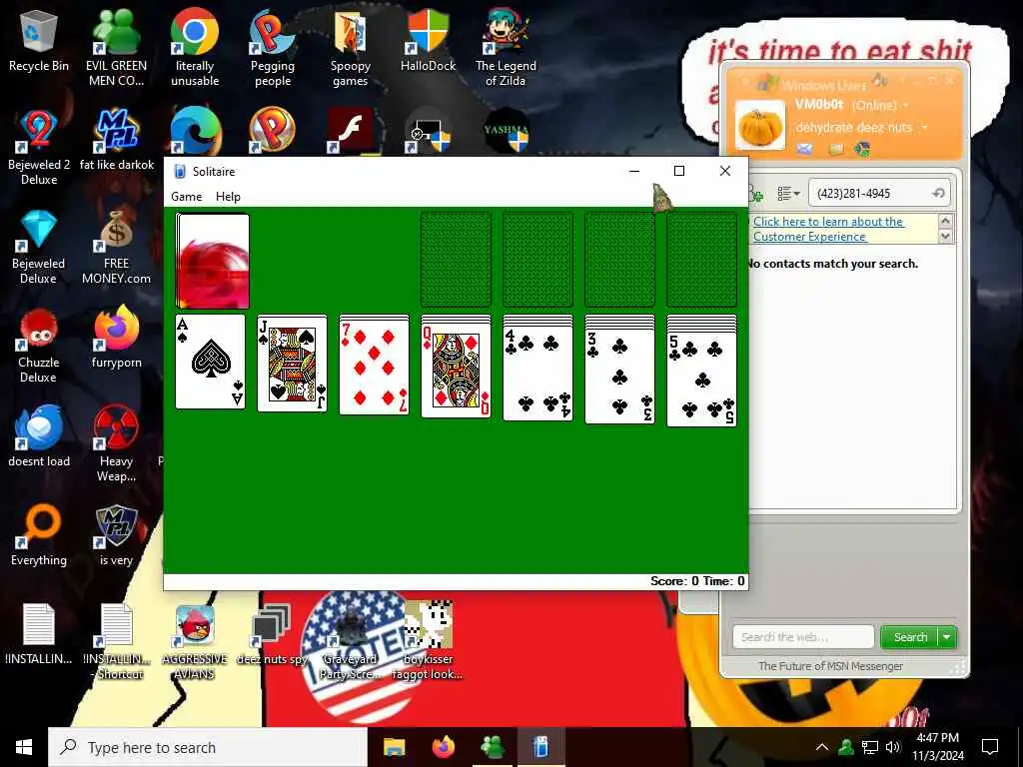The image size is (1023, 767).
Task: Open Firefox from the taskbar
Action: (x=444, y=747)
